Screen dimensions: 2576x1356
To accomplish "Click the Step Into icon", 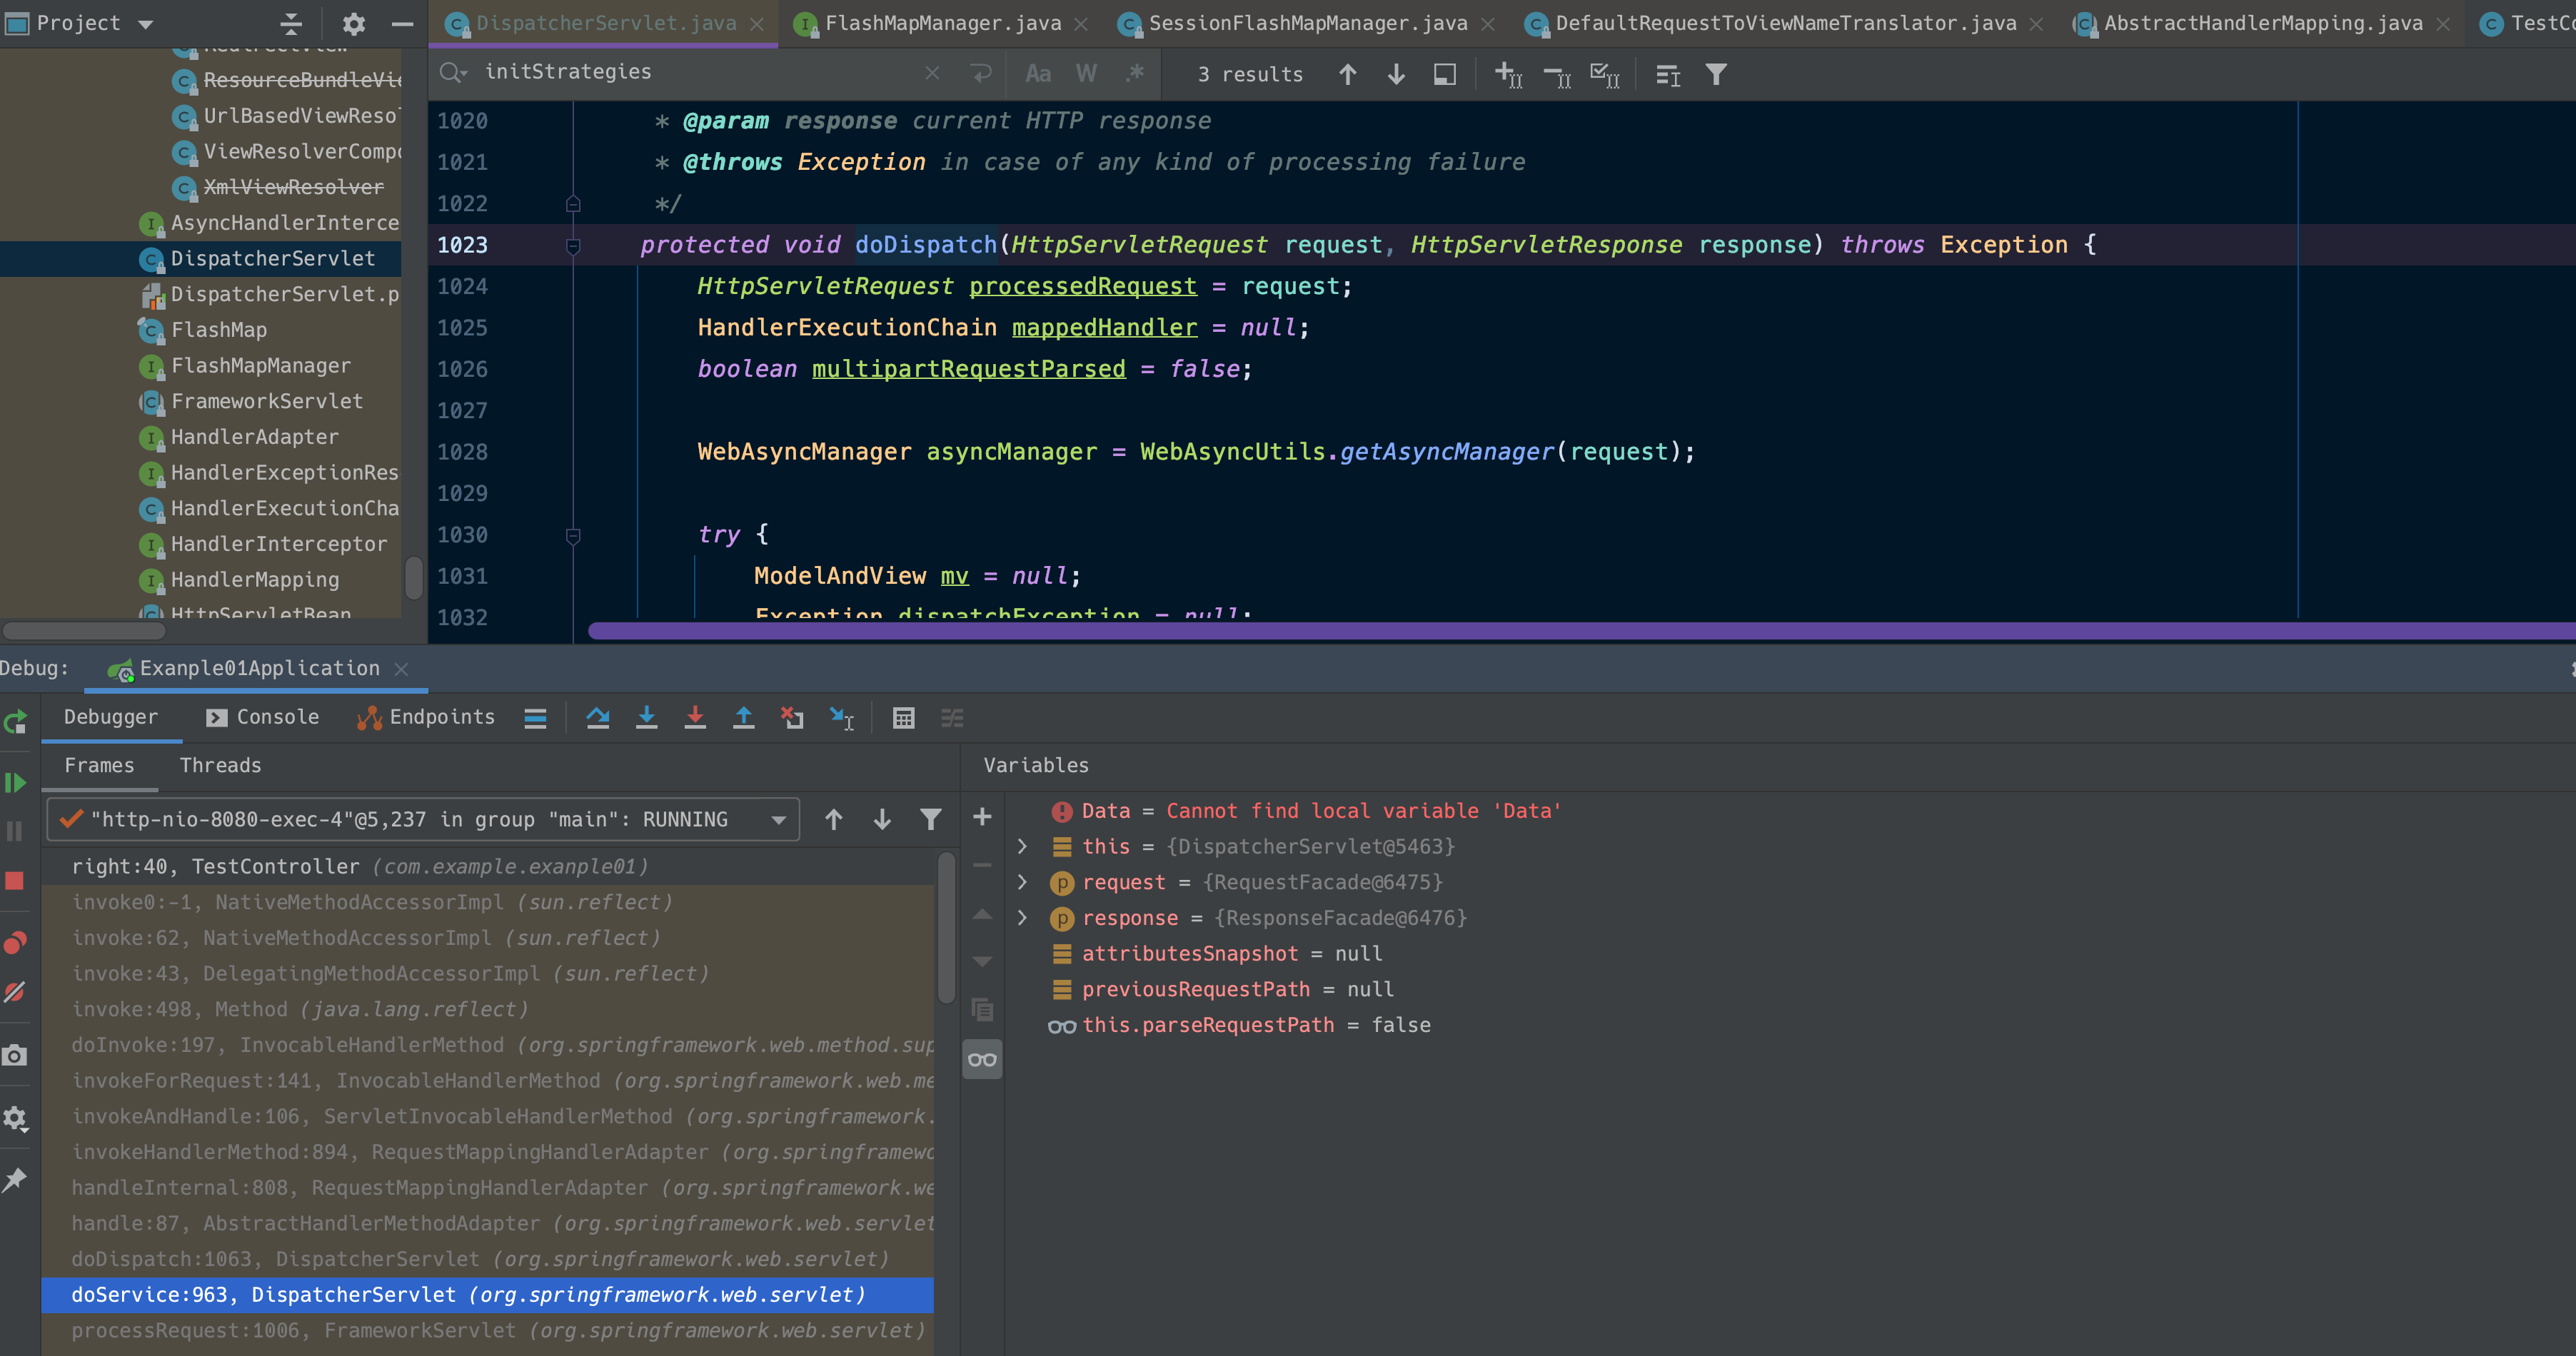I will click(x=647, y=717).
